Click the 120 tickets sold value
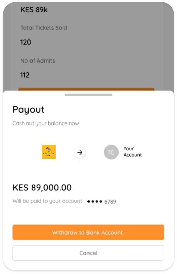This screenshot has width=177, height=274. [26, 42]
